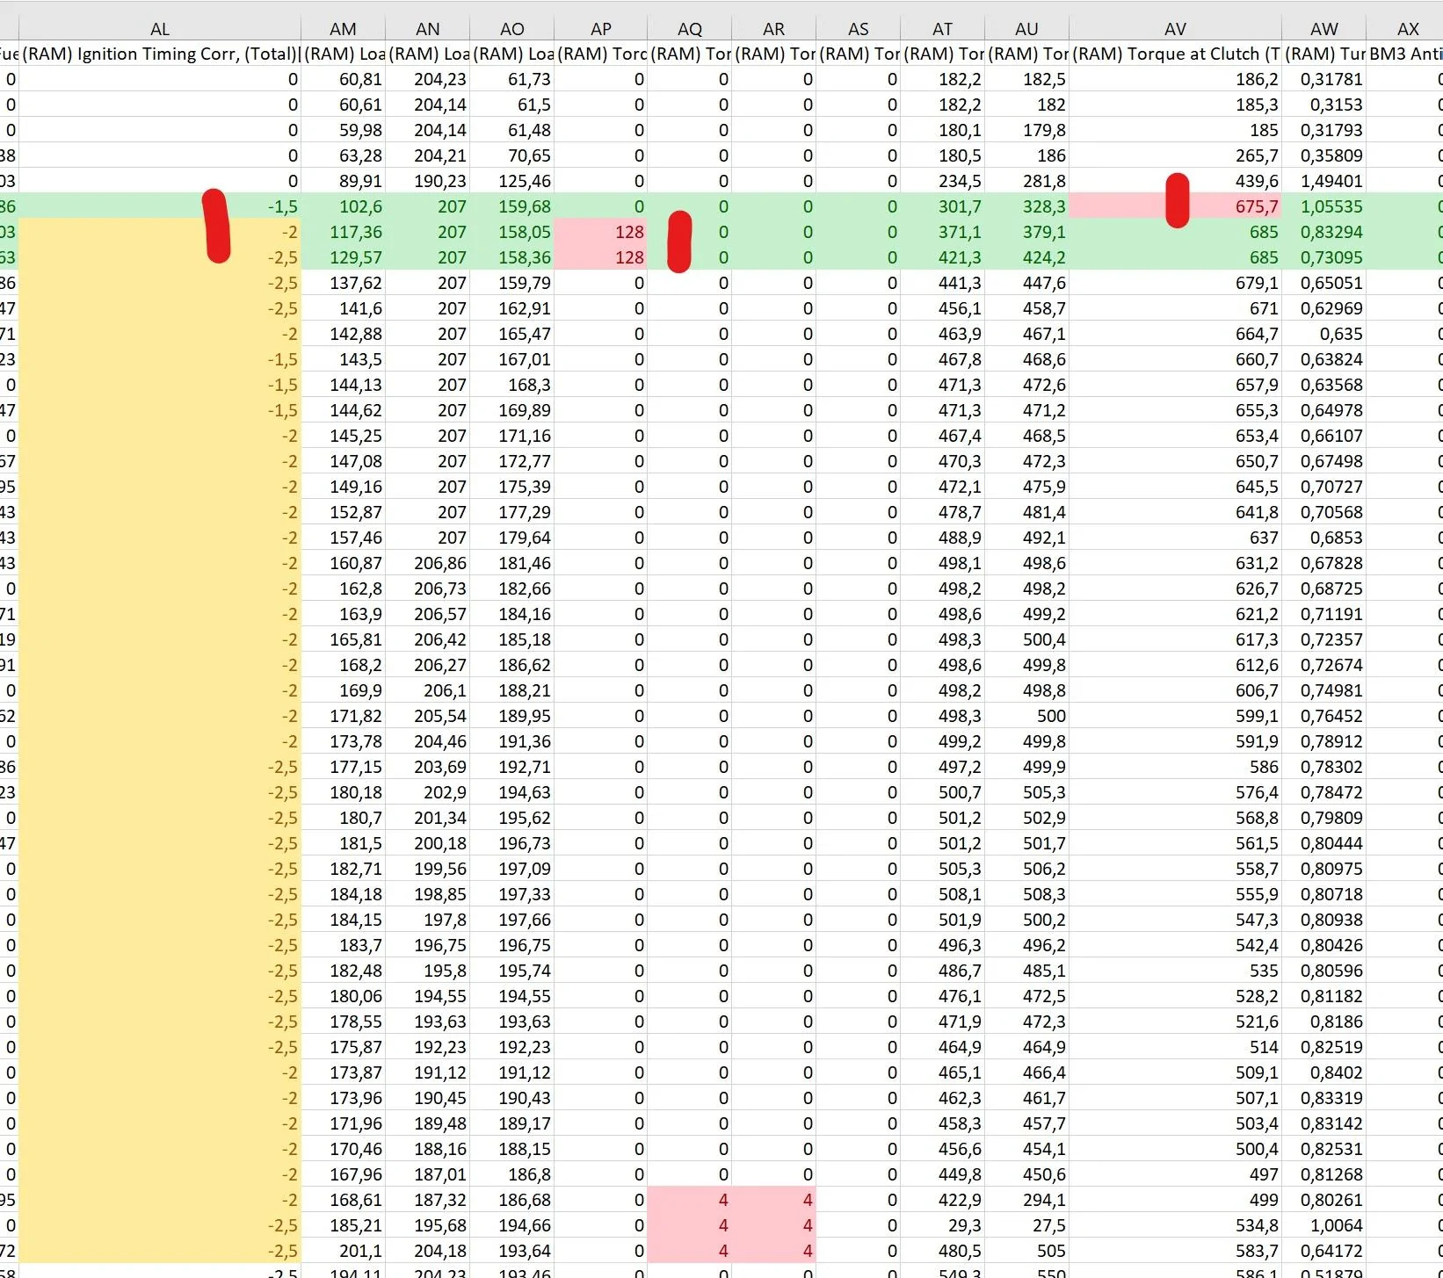Select the cell with value 29,3
The image size is (1443, 1278).
(942, 1225)
